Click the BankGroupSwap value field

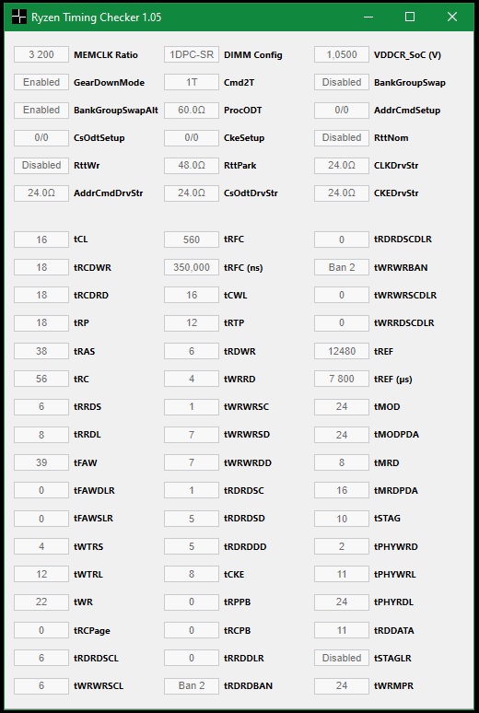342,82
